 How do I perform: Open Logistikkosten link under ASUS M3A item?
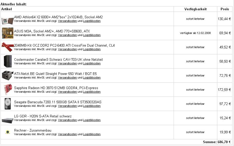click(92, 35)
